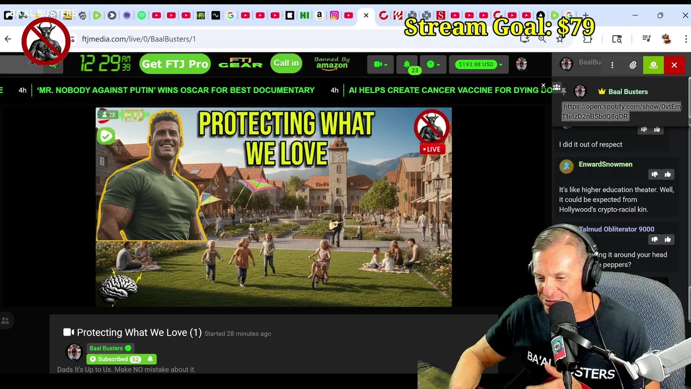Switch to the Amazon browser tab
The height and width of the screenshot is (389, 691).
pos(320,16)
